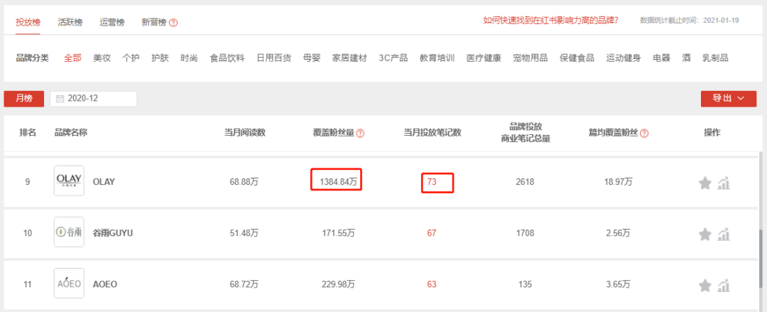Filter by 教育培训 category
This screenshot has width=767, height=312.
click(x=437, y=58)
